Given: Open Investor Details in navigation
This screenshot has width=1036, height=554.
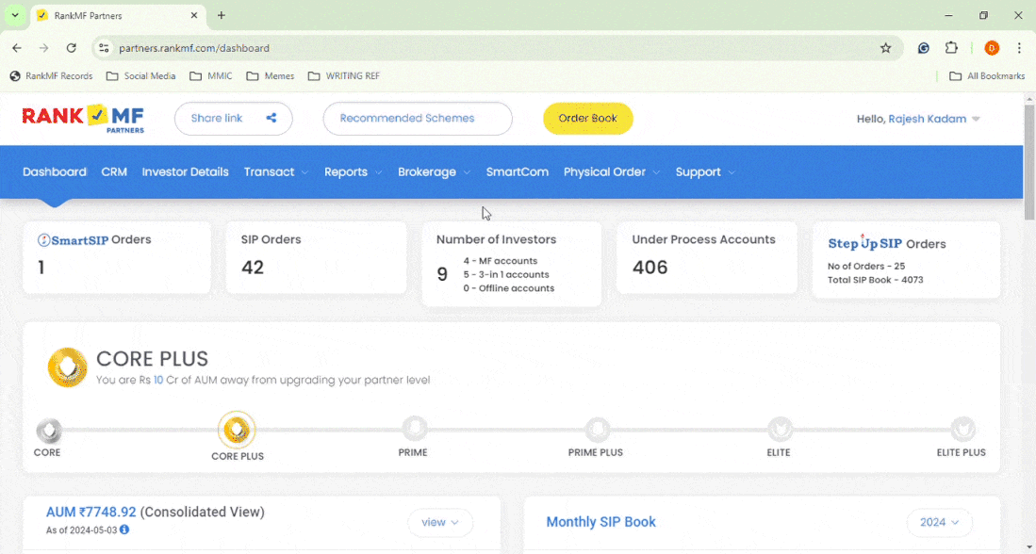Looking at the screenshot, I should pyautogui.click(x=185, y=171).
